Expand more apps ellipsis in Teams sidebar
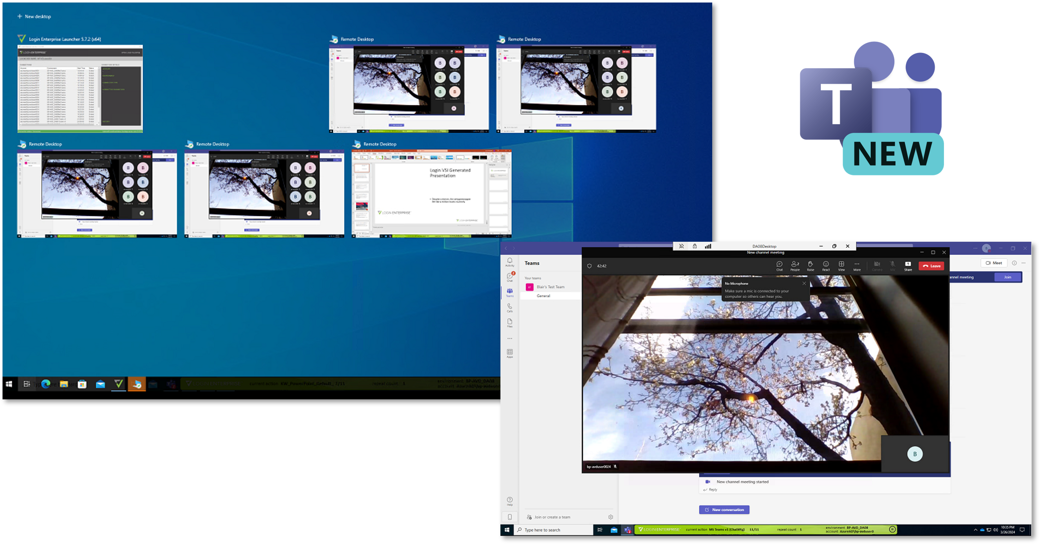Image resolution: width=1040 pixels, height=544 pixels. (509, 339)
